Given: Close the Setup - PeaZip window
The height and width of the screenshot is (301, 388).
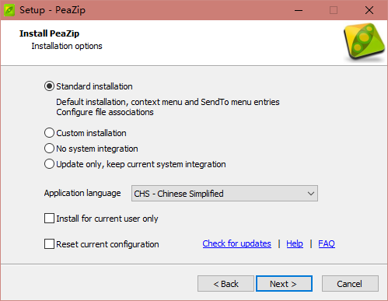Looking at the screenshot, I should point(369,10).
